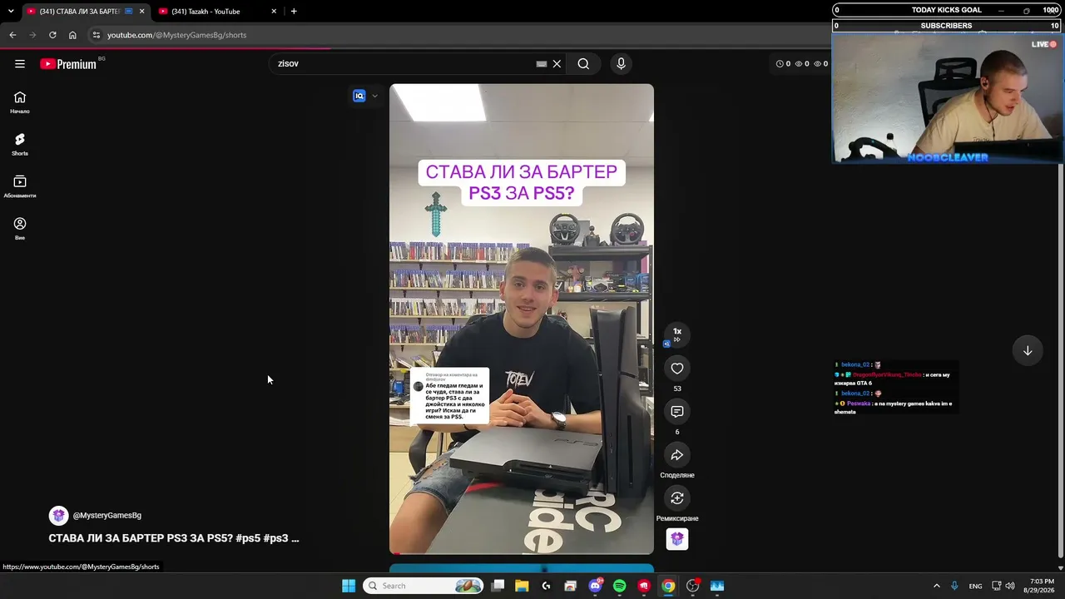Viewport: 1065px width, 599px height.
Task: Go to the YouTube Premium logo home
Action: [68, 64]
